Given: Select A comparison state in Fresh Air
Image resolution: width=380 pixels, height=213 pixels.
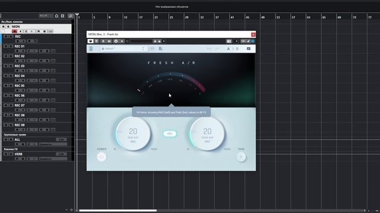Looking at the screenshot, I should (x=228, y=49).
